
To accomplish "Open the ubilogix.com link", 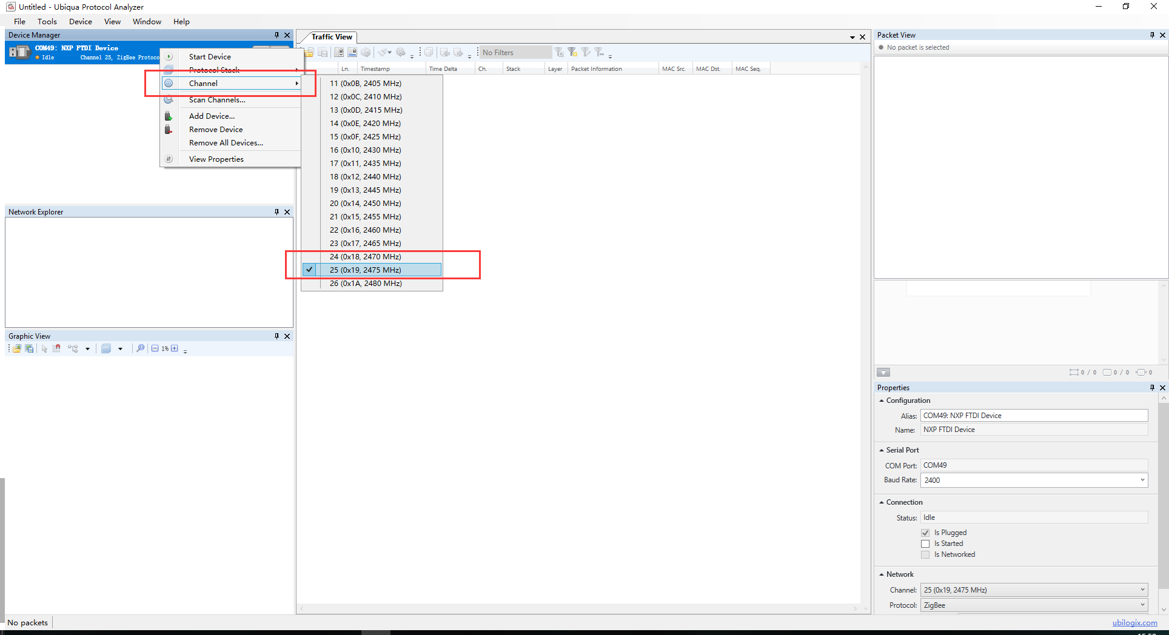I will pos(1134,622).
